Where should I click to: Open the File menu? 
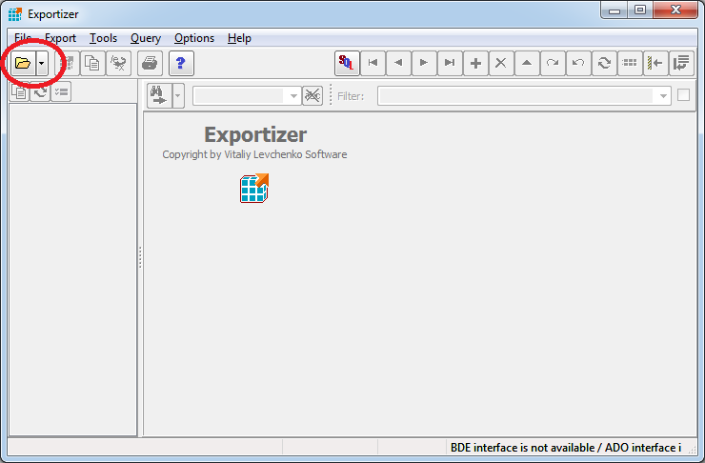click(23, 38)
